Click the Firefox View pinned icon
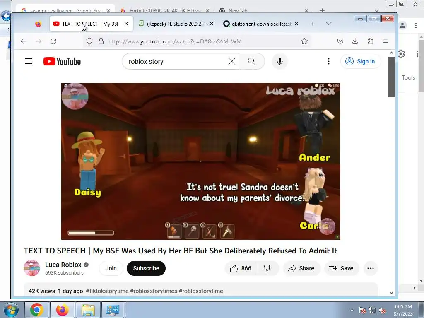 click(39, 24)
